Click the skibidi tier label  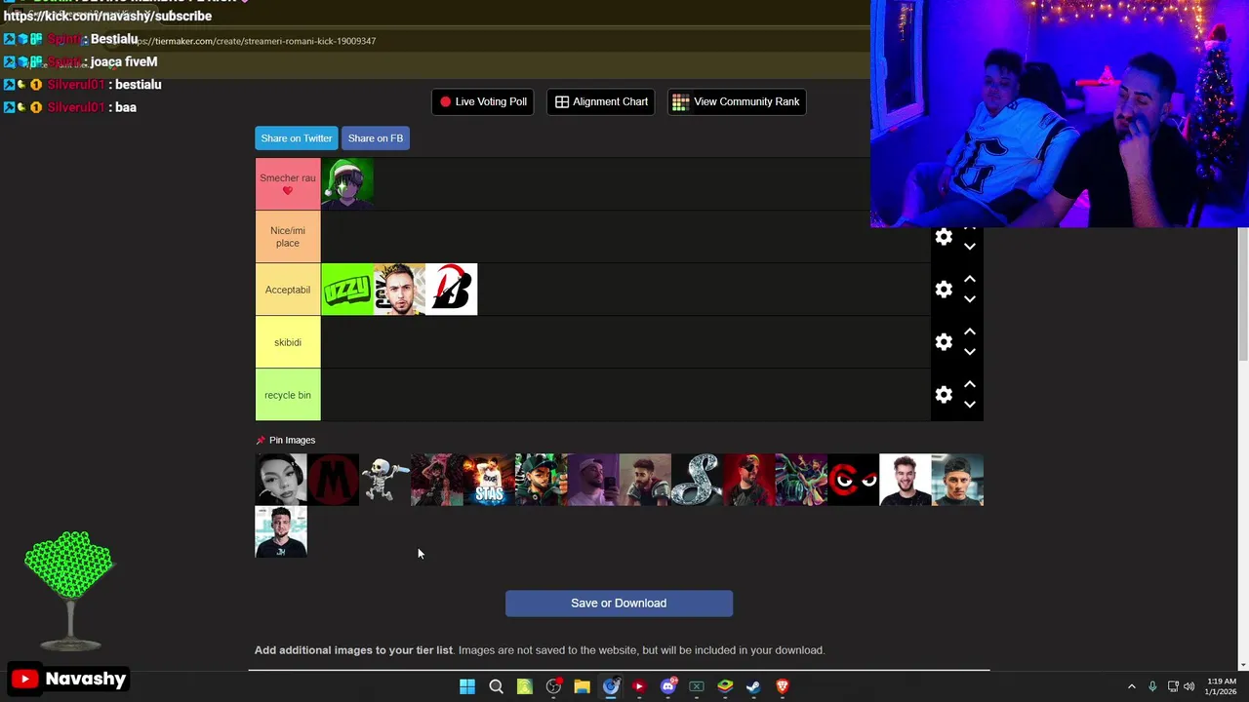coord(288,342)
